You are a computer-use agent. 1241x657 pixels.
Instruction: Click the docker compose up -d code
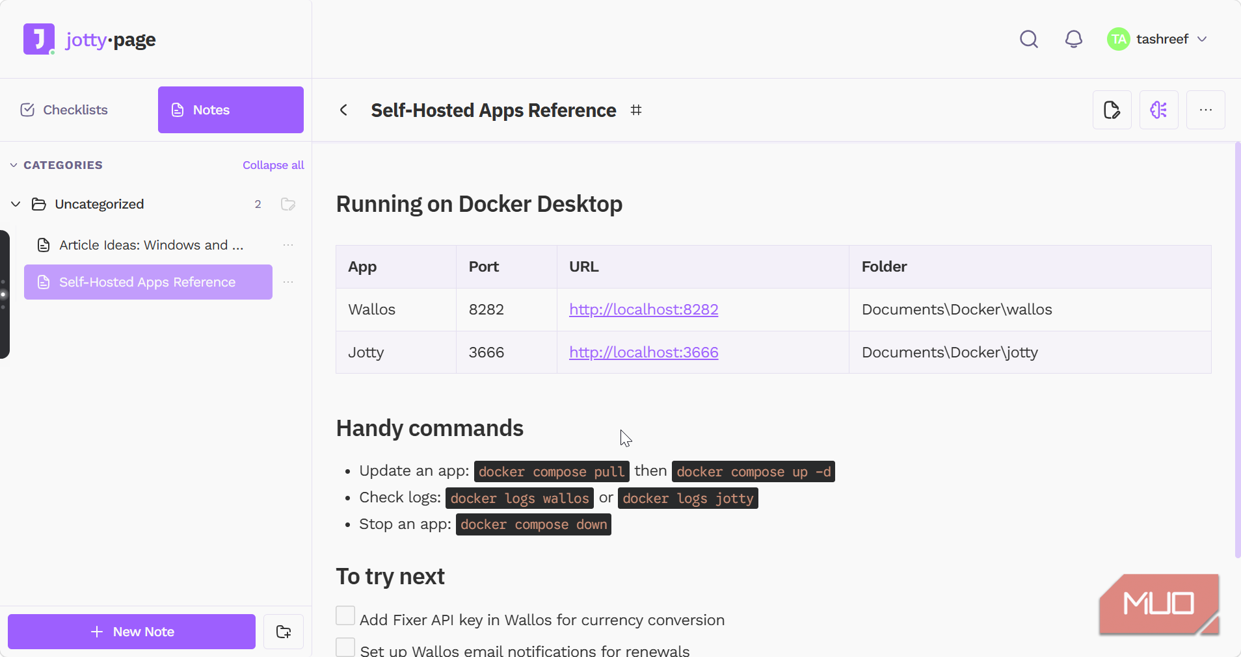[x=753, y=472]
